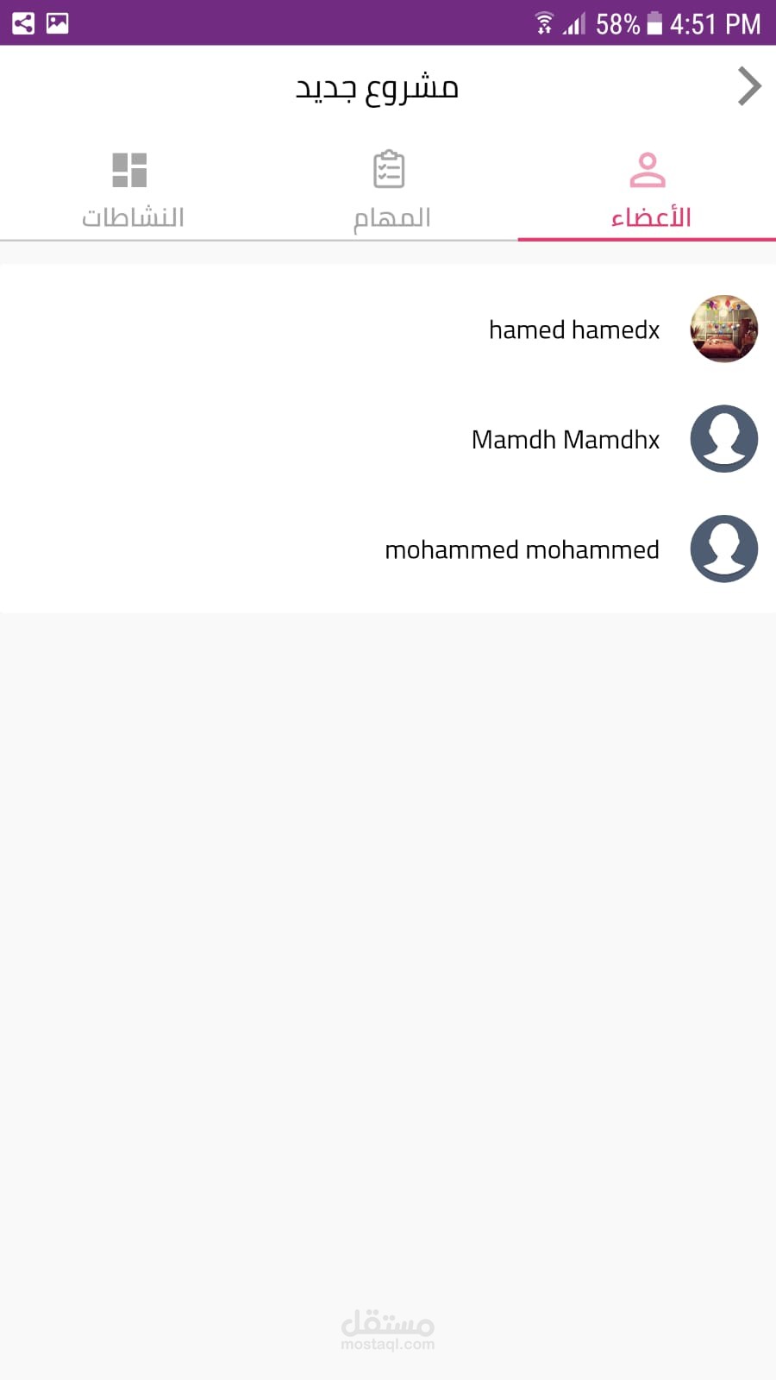Tap the share icon in status bar
776x1380 pixels.
[x=23, y=23]
